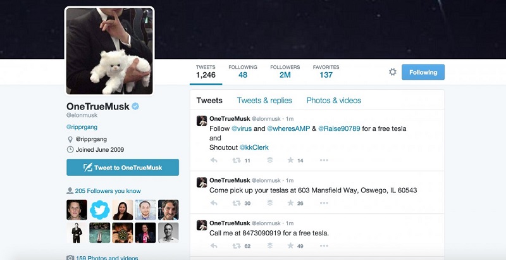This screenshot has height=260, width=506.
Task: Expand more options on the Mansfield tweet
Action: (324, 203)
